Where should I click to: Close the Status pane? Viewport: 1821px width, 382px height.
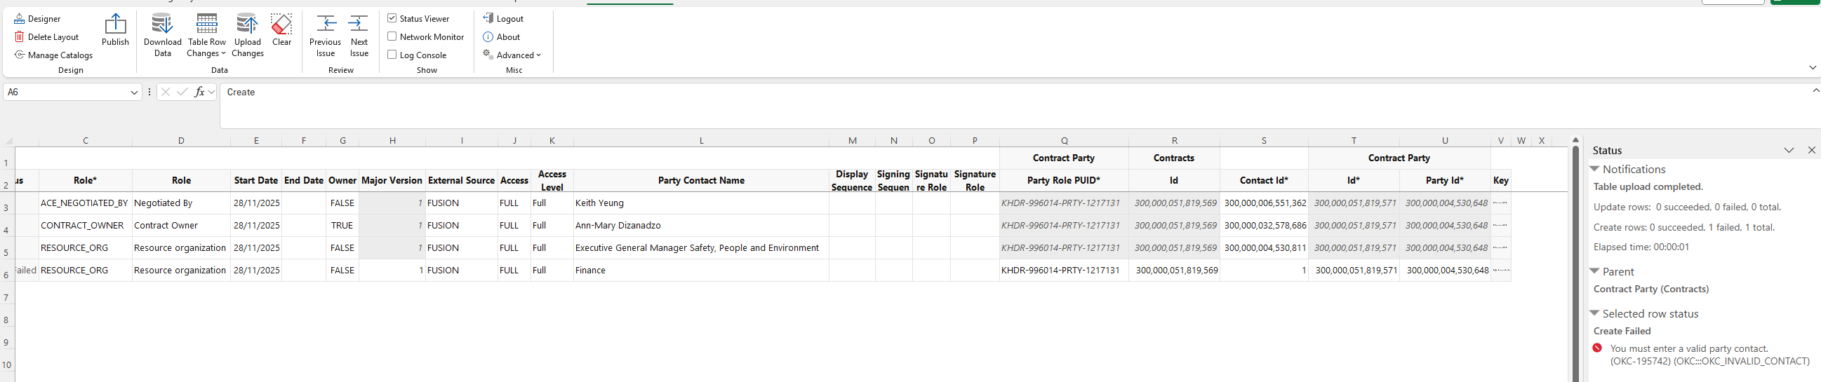coord(1812,151)
